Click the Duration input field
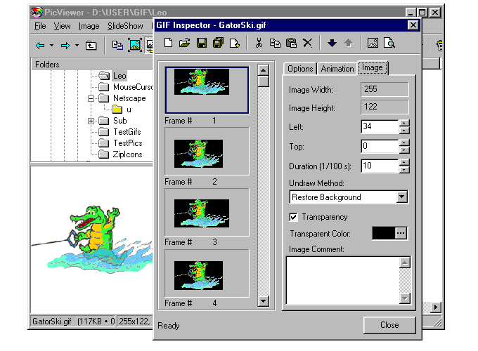478x351 pixels. (380, 166)
